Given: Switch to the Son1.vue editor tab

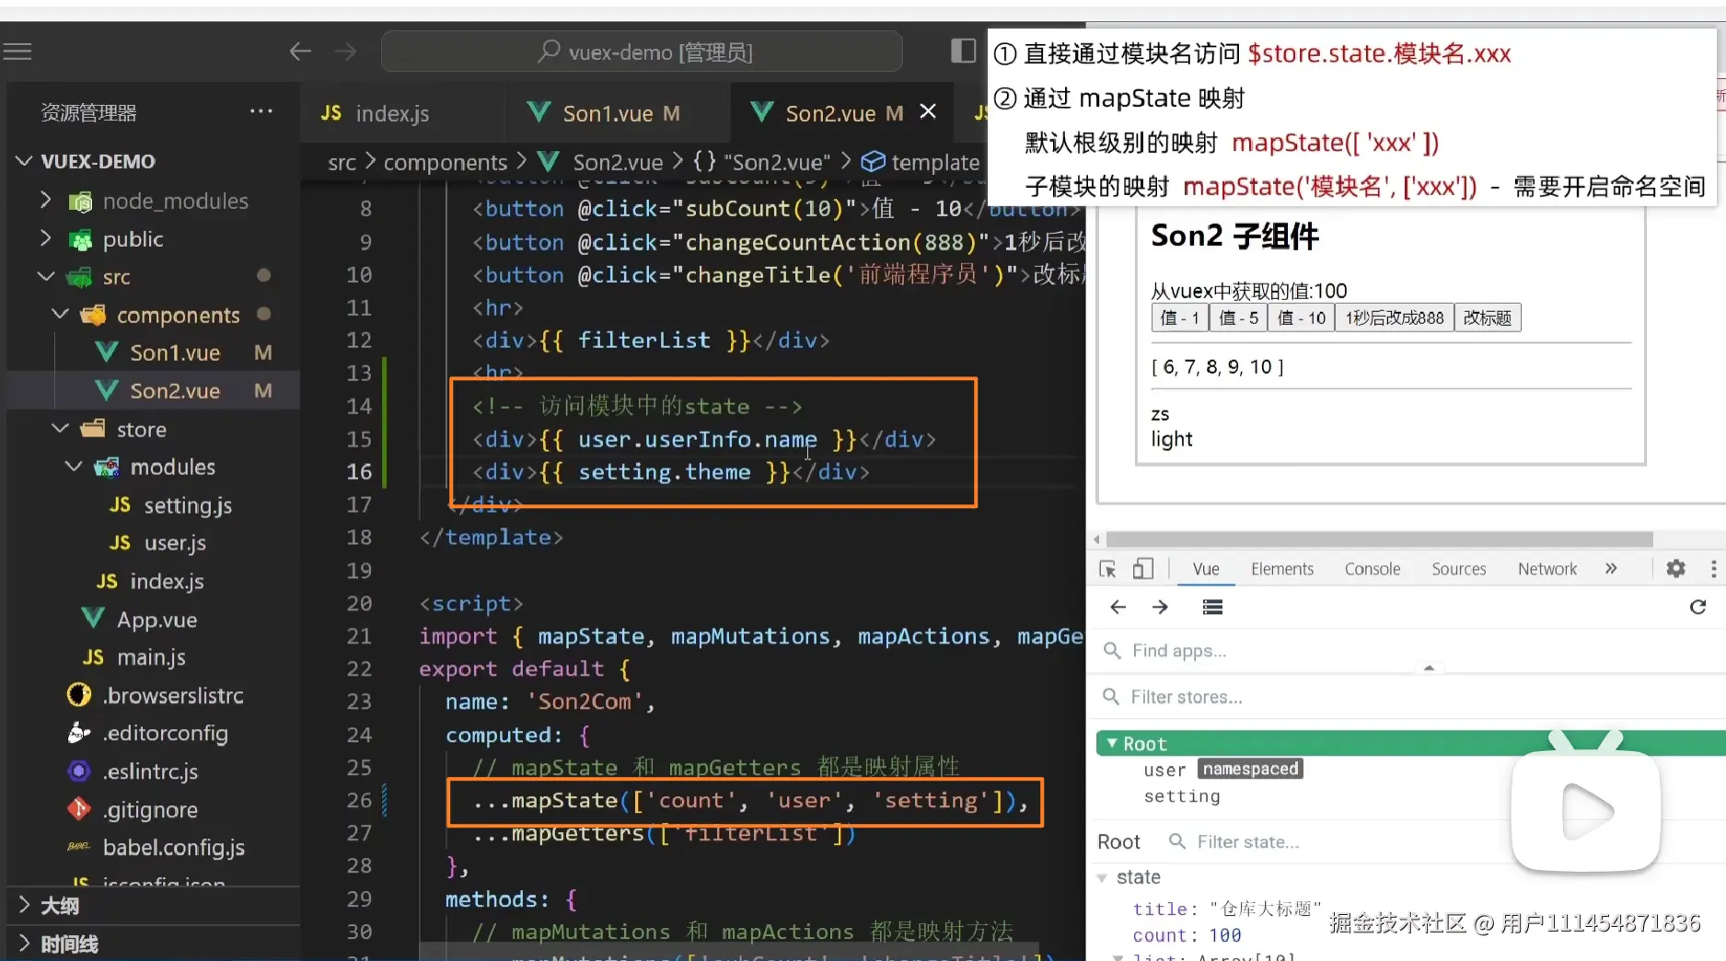Looking at the screenshot, I should click(604, 113).
